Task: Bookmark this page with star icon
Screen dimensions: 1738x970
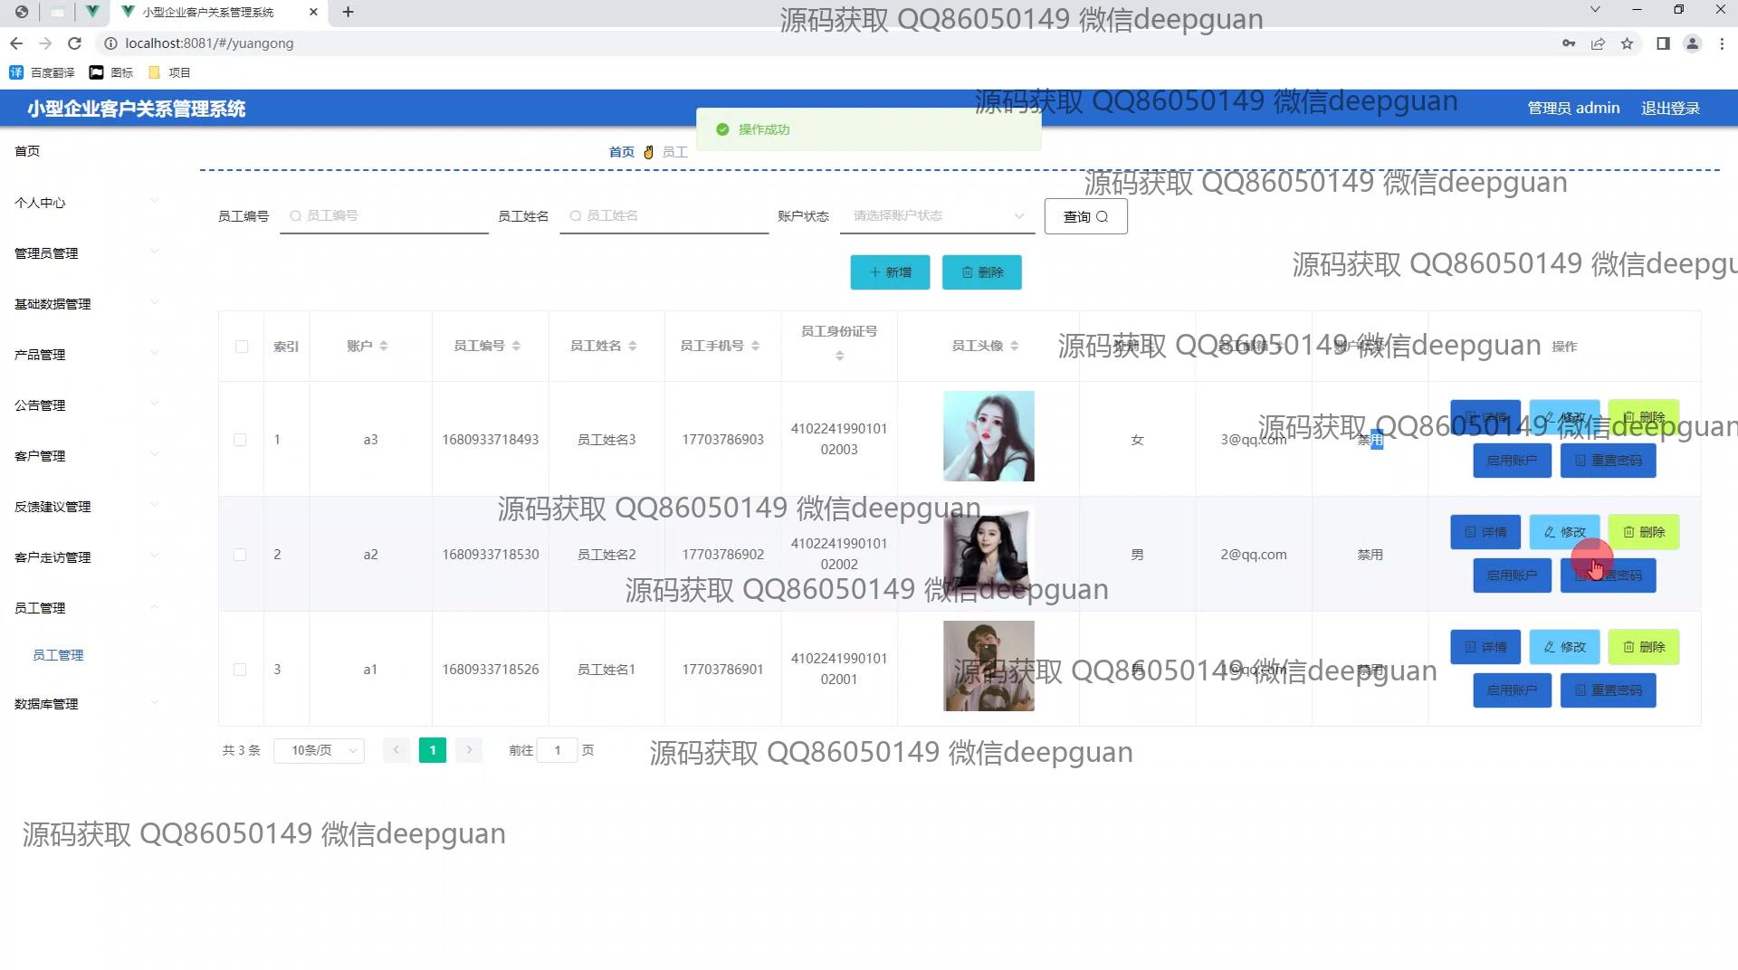Action: 1627,43
